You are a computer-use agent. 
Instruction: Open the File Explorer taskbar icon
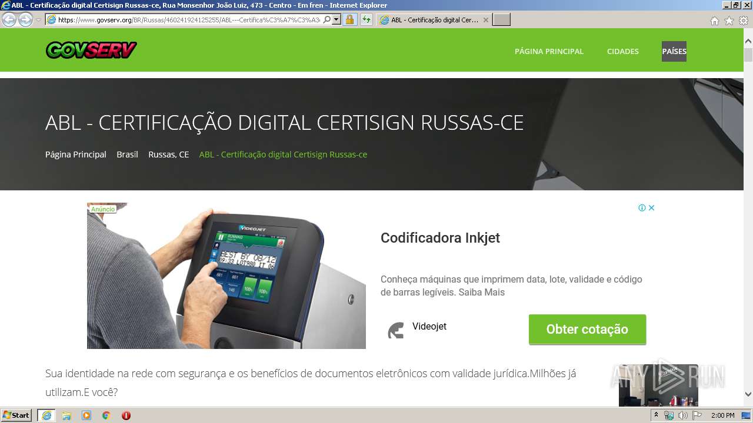tap(66, 415)
